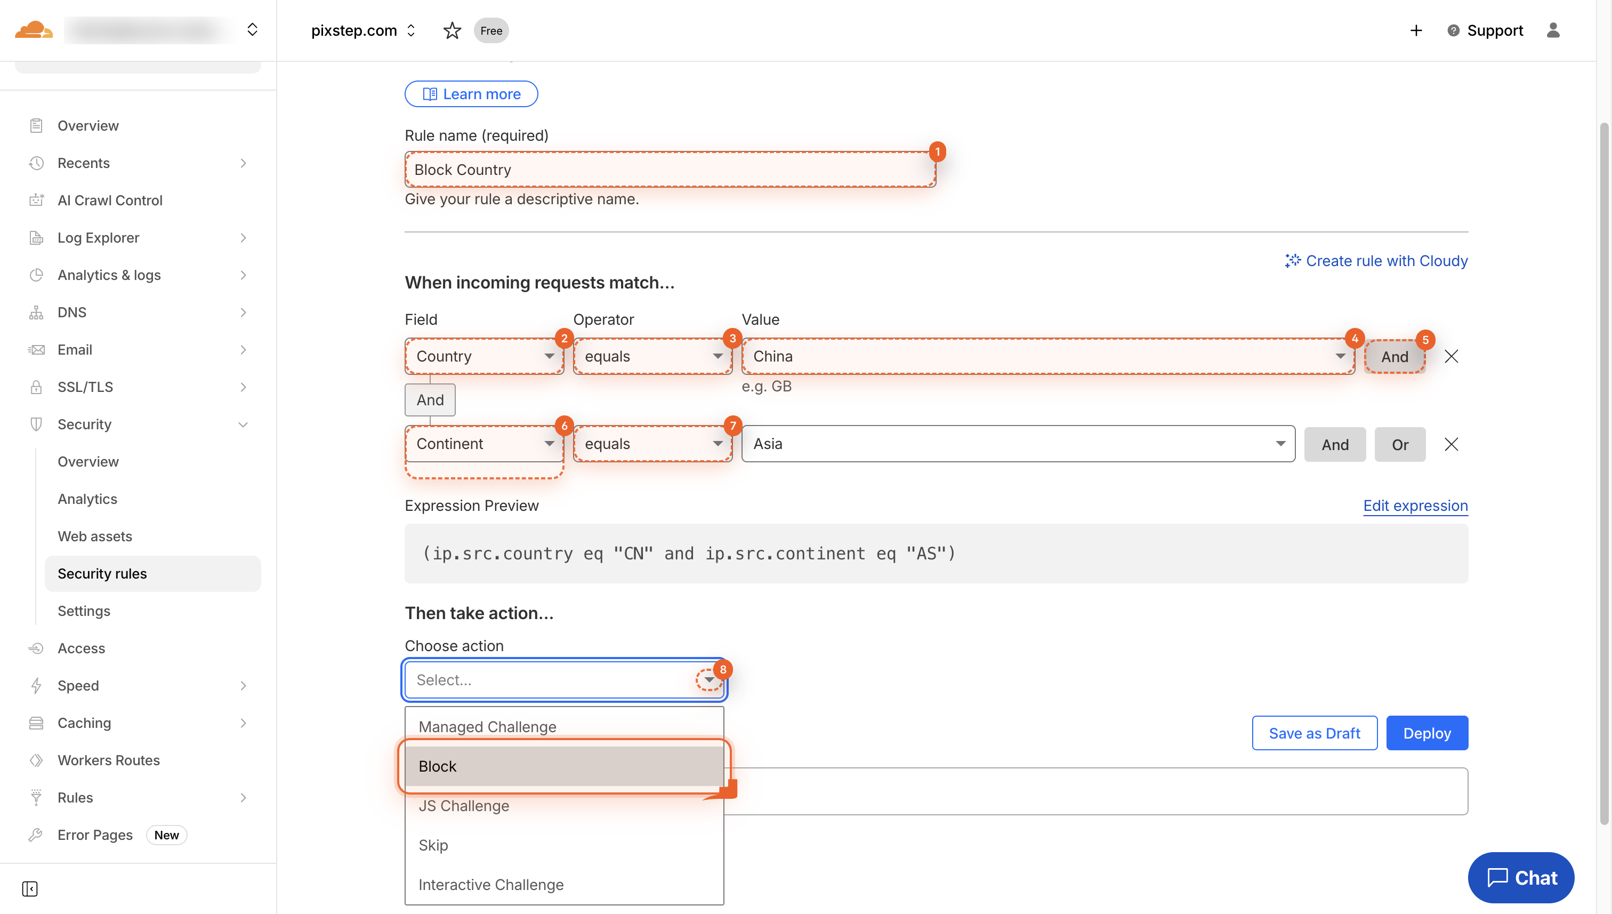
Task: Open the Edit expression link
Action: pos(1416,506)
